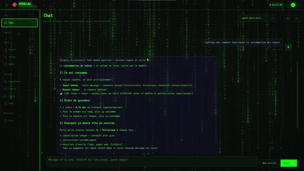Click the Skills lightning icon
This screenshot has width=304, height=171.
point(6,57)
